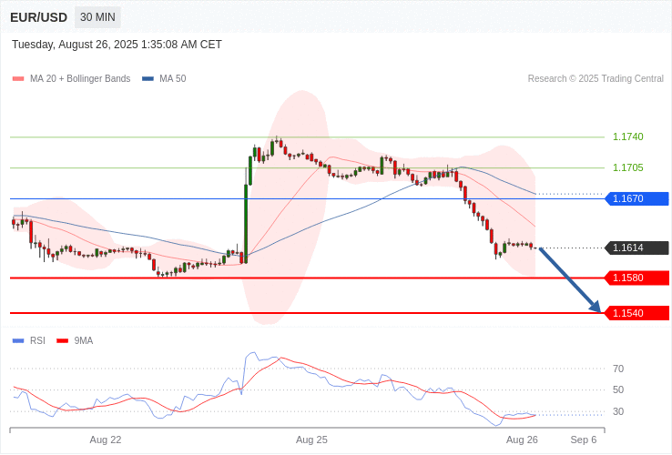This screenshot has width=672, height=455.
Task: Click the RSI legend label
Action: pyautogui.click(x=37, y=341)
